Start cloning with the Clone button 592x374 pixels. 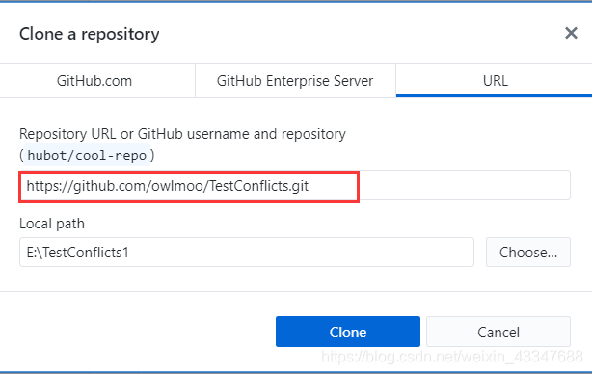pos(348,332)
